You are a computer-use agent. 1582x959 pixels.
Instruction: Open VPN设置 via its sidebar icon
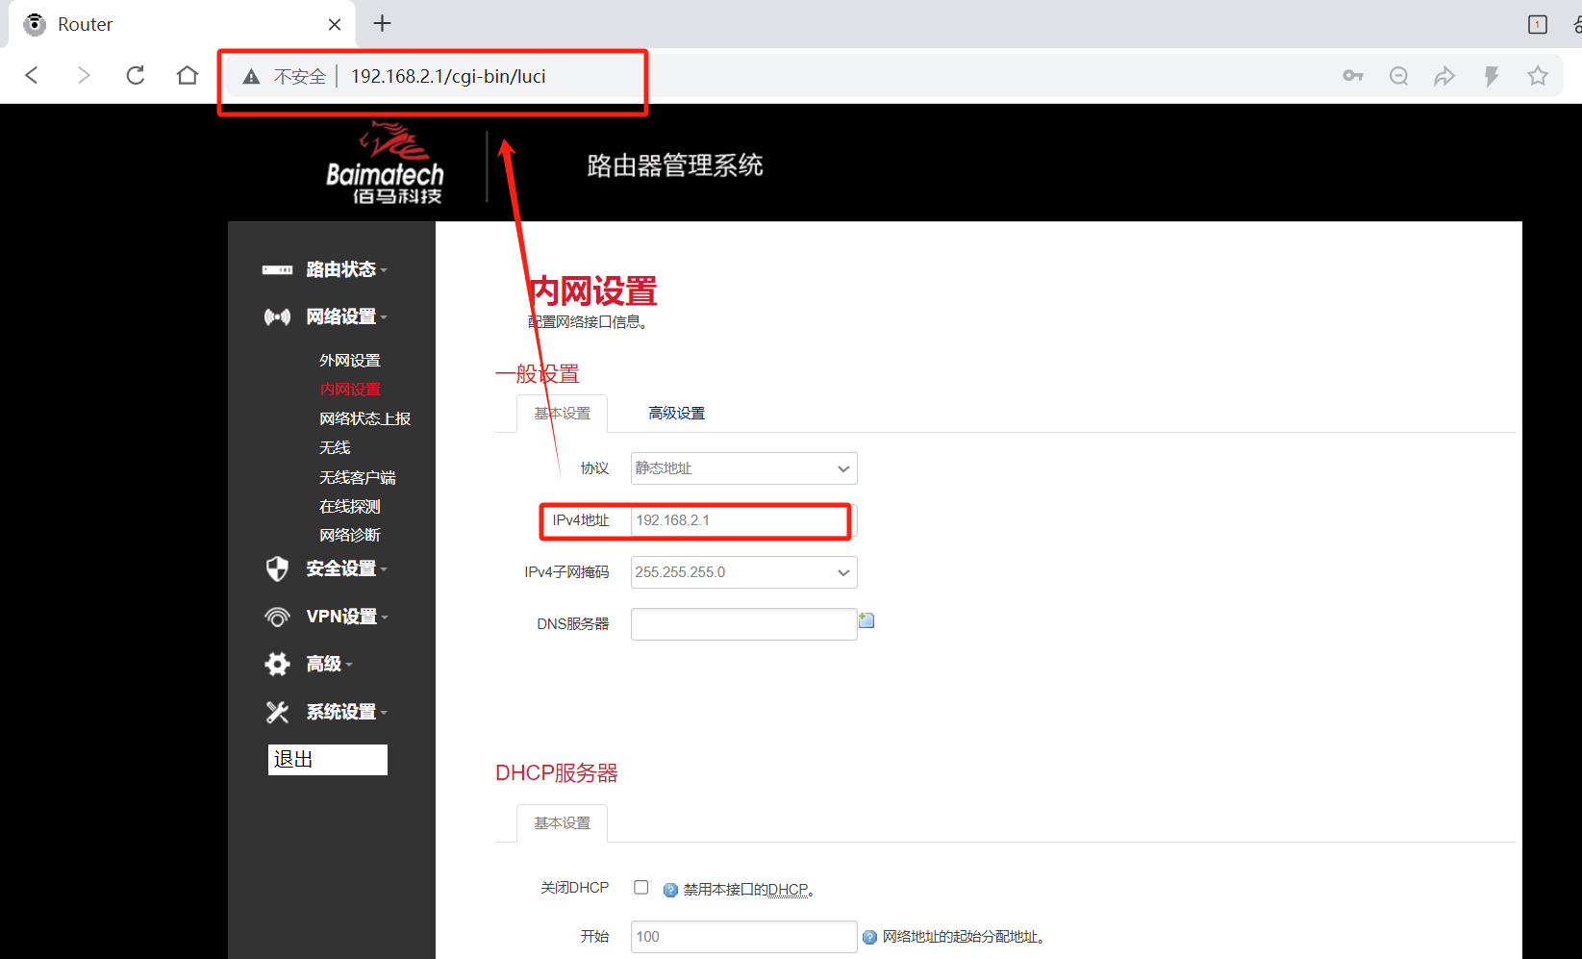277,616
